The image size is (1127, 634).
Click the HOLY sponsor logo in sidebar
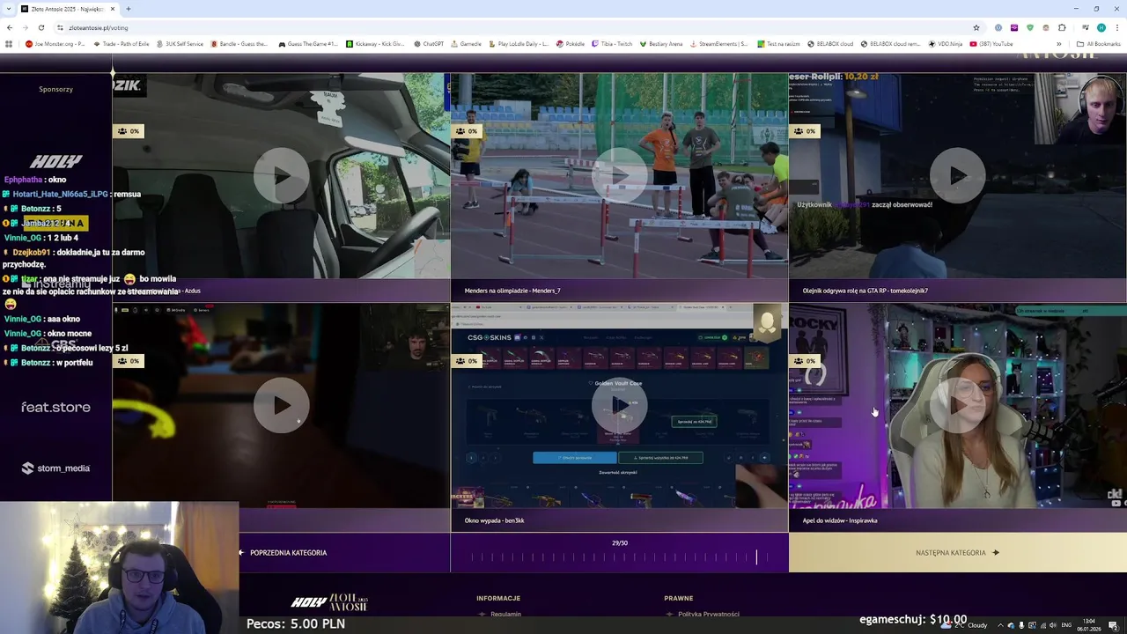point(55,161)
